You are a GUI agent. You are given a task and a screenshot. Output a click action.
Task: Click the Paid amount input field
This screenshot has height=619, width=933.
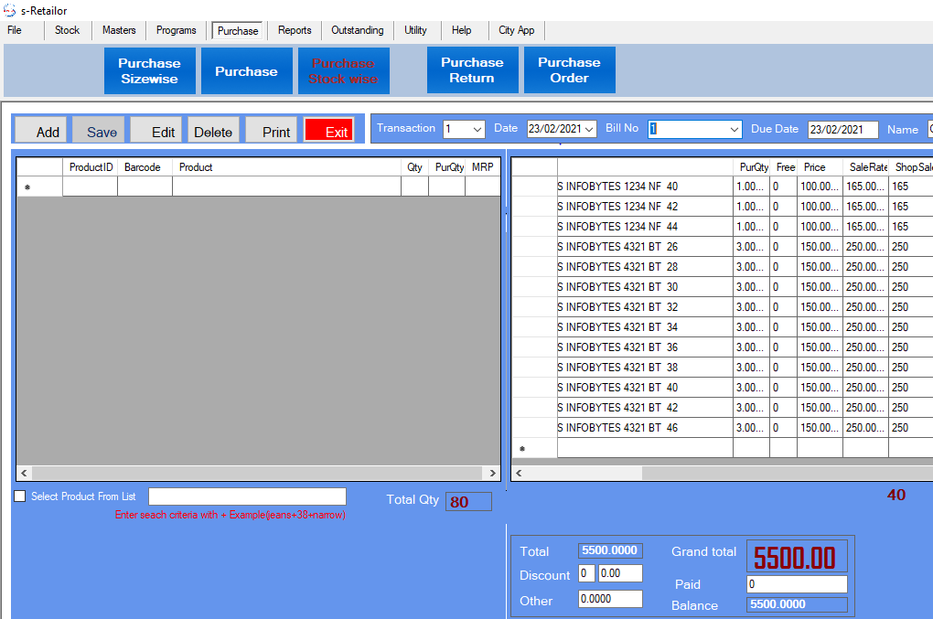tap(797, 584)
